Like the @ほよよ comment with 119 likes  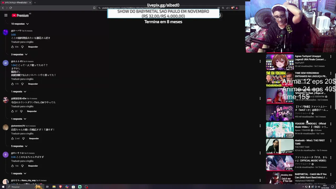pos(12,84)
